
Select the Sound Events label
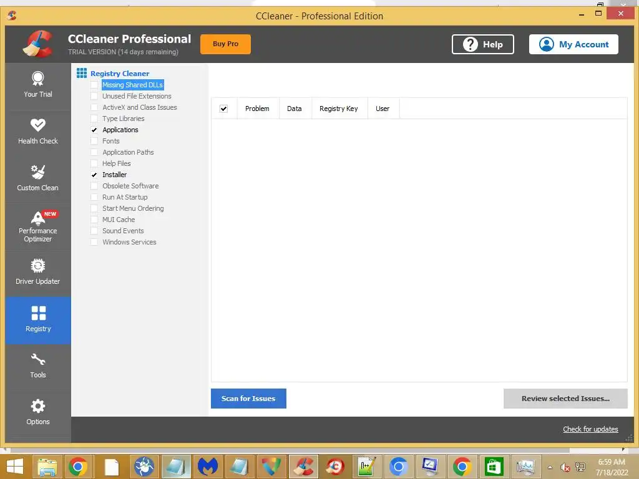[x=123, y=231]
